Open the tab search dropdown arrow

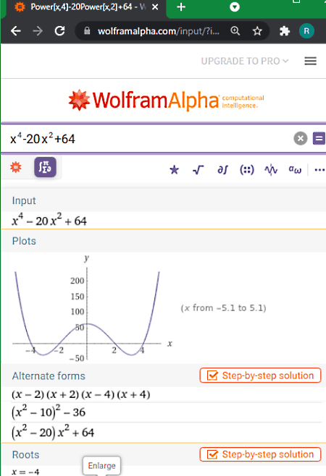[235, 7]
